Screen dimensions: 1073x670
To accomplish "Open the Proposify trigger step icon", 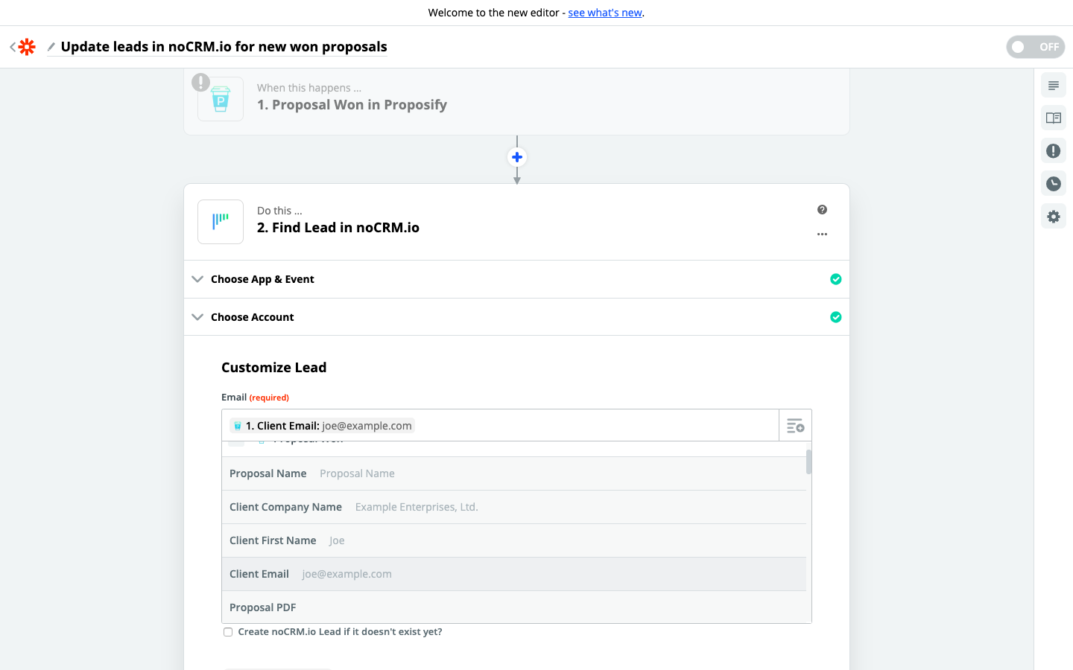I will [x=221, y=99].
